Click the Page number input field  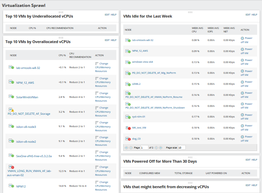click(x=144, y=148)
